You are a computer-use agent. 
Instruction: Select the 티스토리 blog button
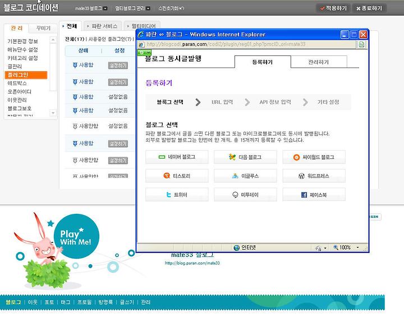(x=177, y=176)
